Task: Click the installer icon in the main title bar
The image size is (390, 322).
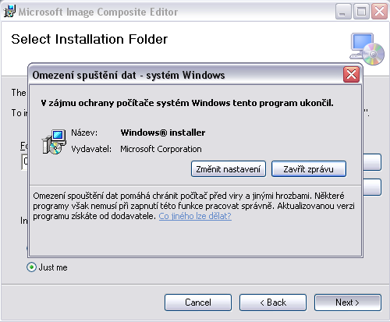Action: (x=9, y=11)
